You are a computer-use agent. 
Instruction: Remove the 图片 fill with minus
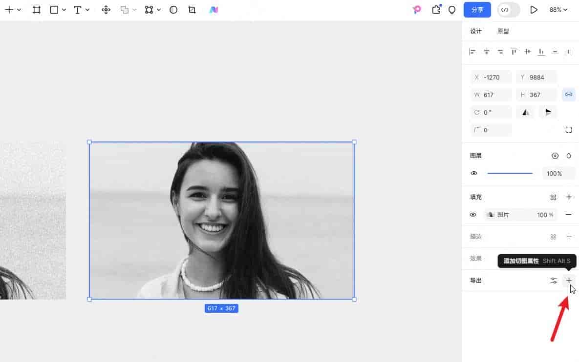(569, 215)
